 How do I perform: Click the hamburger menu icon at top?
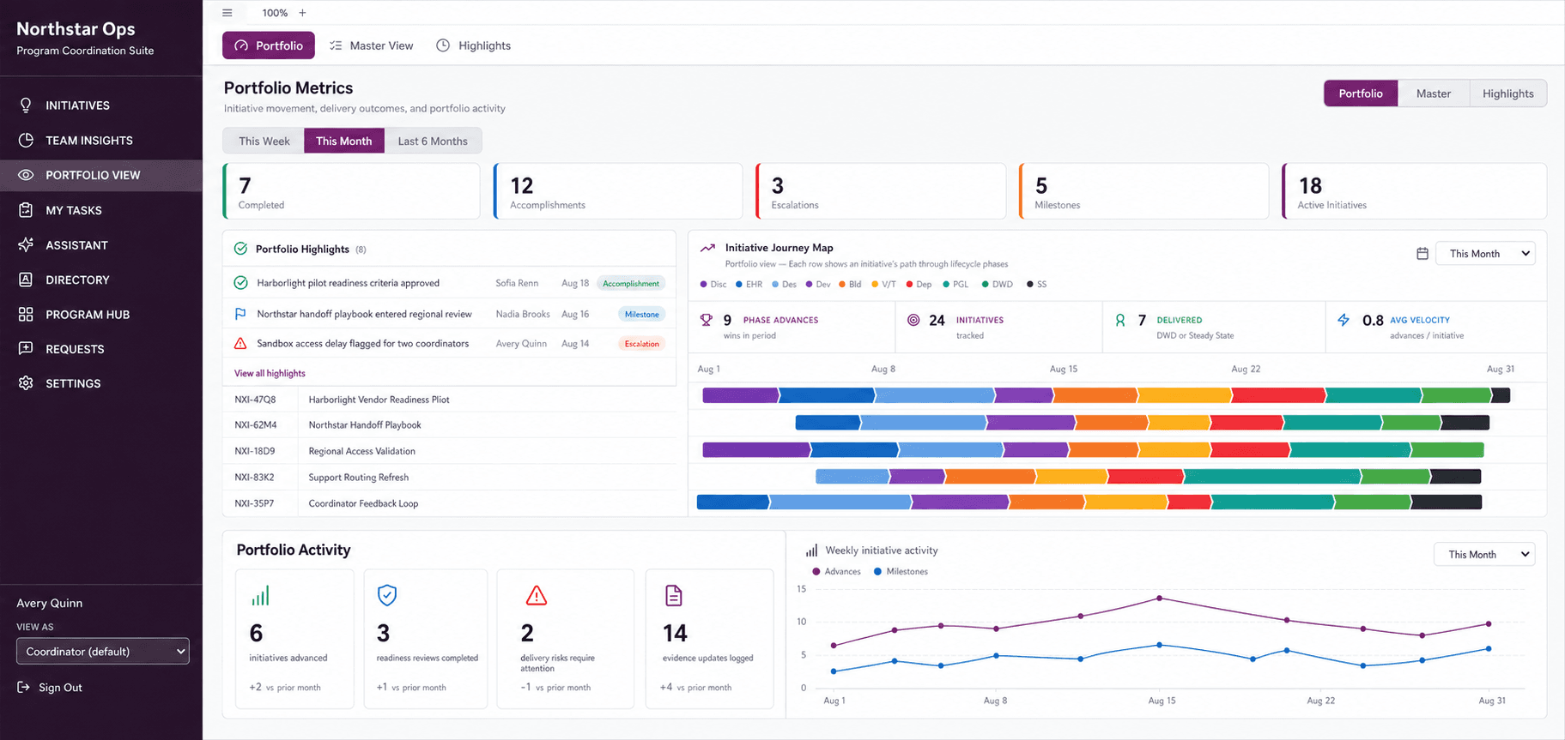click(227, 13)
